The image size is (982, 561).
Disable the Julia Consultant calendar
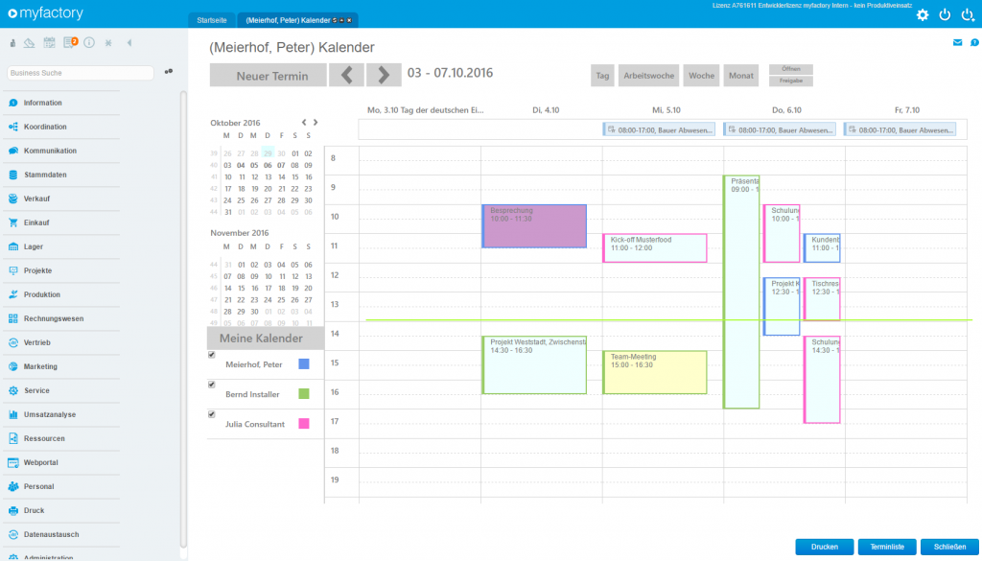click(212, 414)
